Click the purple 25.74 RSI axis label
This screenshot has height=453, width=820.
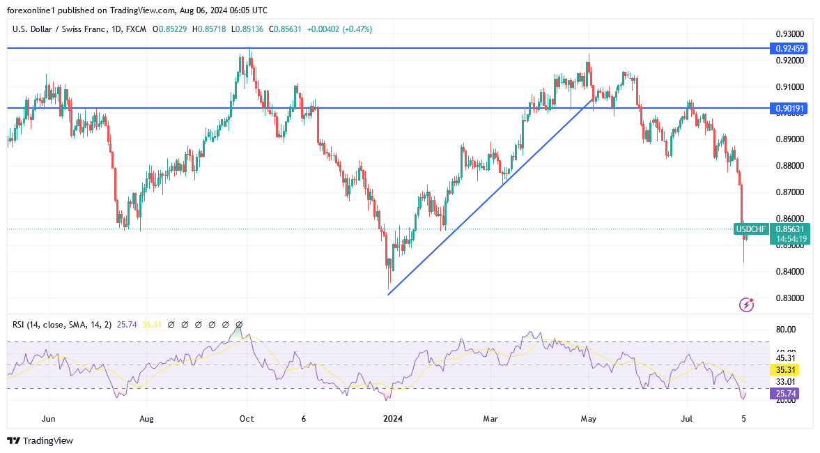(785, 394)
